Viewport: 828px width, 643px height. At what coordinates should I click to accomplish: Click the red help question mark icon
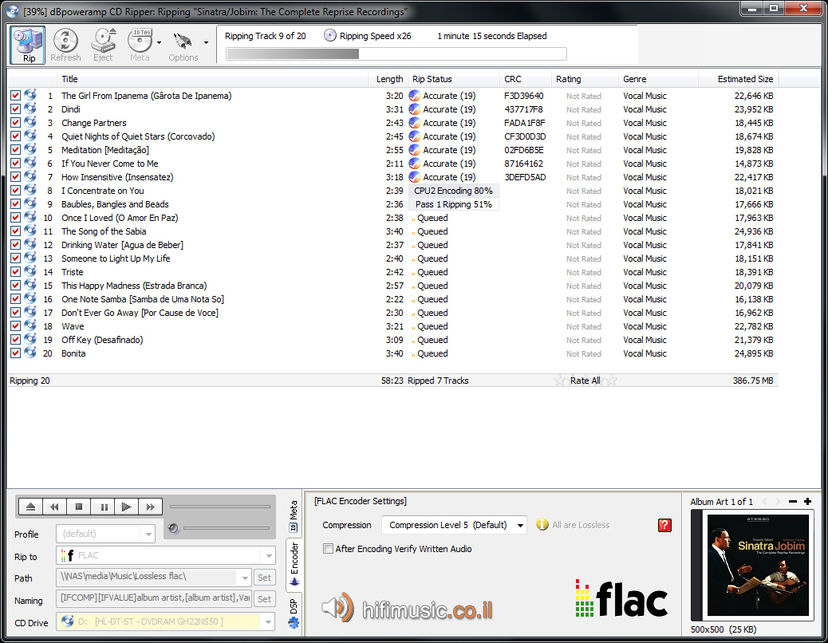pos(664,525)
